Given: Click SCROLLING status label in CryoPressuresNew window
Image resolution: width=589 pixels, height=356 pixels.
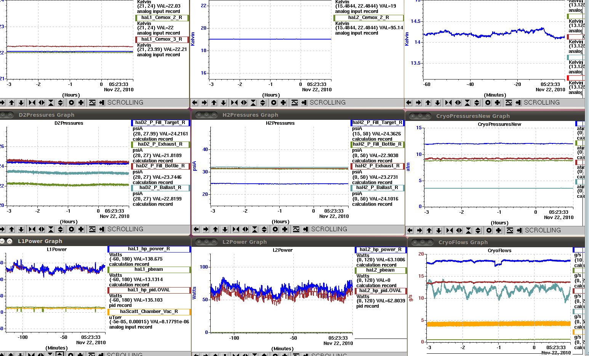Looking at the screenshot, I should click(543, 230).
